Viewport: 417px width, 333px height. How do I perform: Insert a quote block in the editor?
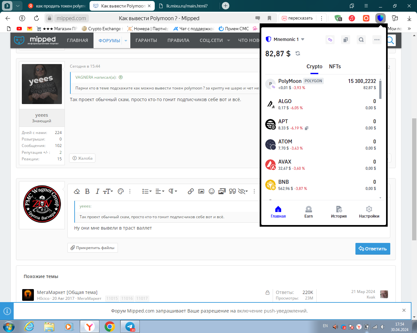(232, 191)
